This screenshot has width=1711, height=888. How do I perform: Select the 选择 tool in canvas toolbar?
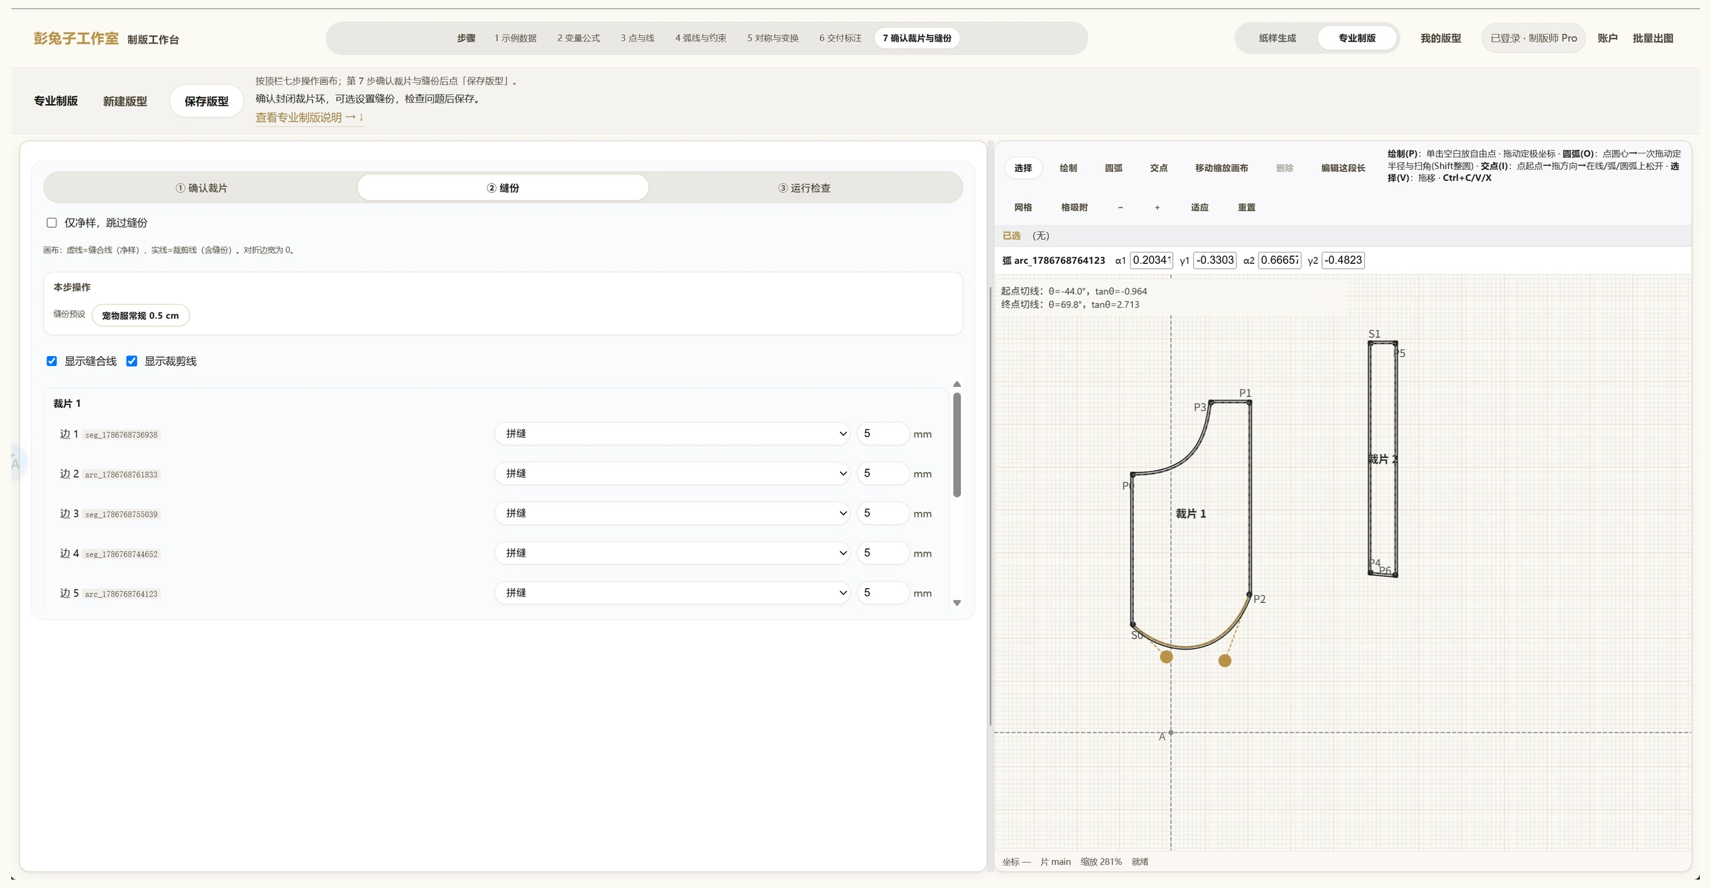click(x=1023, y=168)
